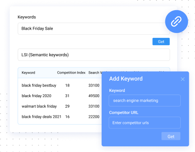Click competition index 31 cell
195x152 pixels.
point(67,96)
